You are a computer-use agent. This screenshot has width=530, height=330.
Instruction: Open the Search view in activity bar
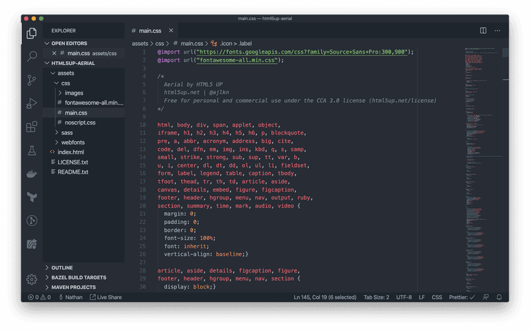(31, 56)
